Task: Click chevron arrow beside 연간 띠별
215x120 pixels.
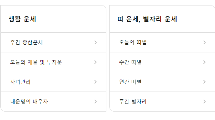Action: click(204, 82)
